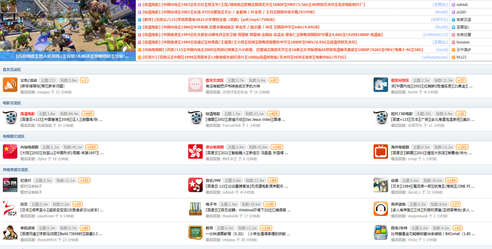Click the 单机游戏 Tomb Raider icon
This screenshot has width=492, height=249.
point(10,233)
